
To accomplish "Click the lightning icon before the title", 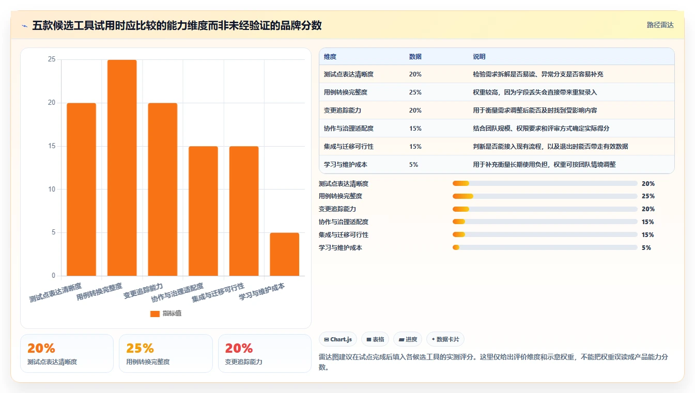I will 25,25.
